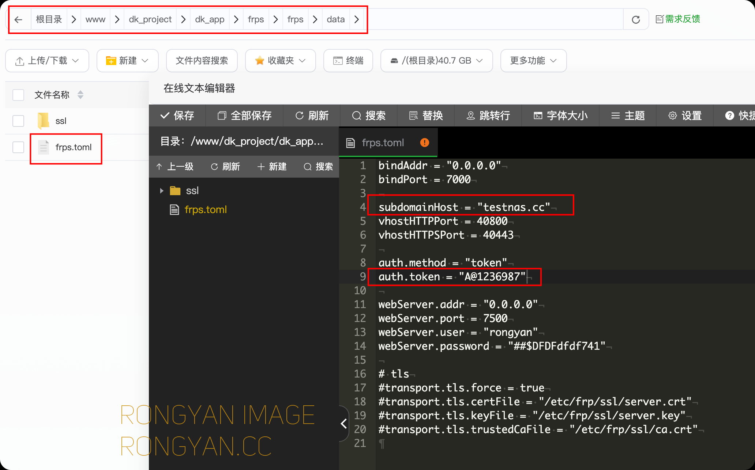755x470 pixels.
Task: Expand chevron after data breadcrumb
Action: [x=357, y=19]
